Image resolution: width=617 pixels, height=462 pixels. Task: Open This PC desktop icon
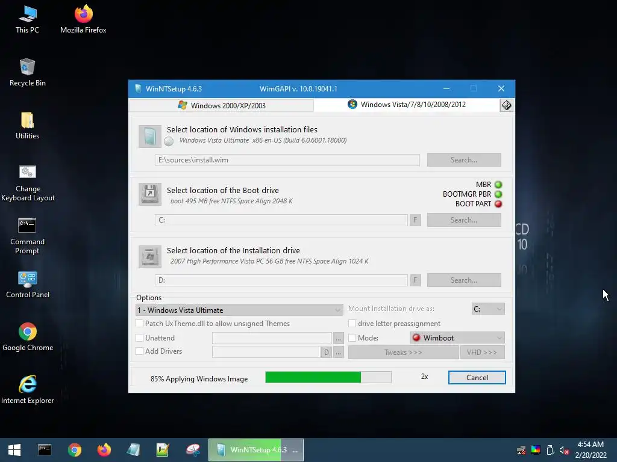(28, 19)
